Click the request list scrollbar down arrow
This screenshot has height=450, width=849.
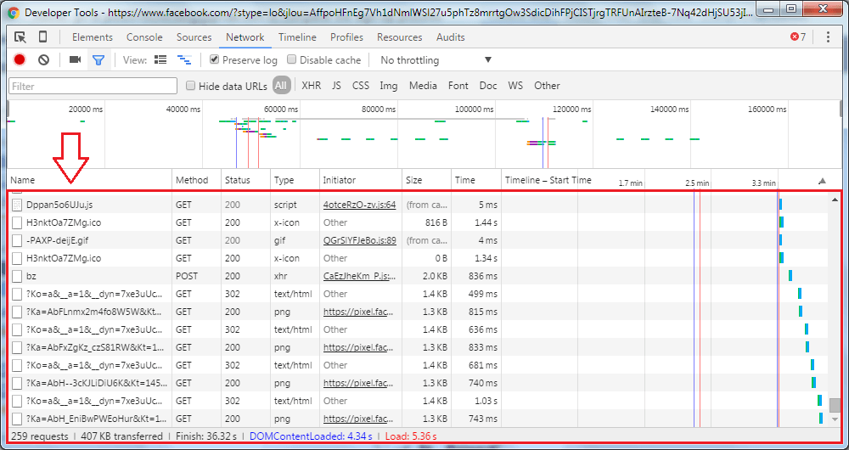(835, 419)
